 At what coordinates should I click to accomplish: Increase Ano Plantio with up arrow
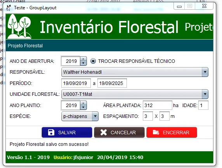(83, 103)
